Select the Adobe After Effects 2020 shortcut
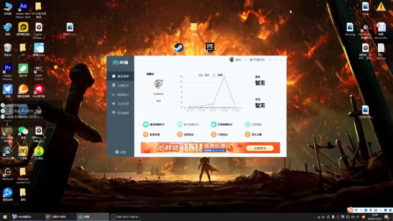This screenshot has height=221, width=393. pyautogui.click(x=23, y=10)
